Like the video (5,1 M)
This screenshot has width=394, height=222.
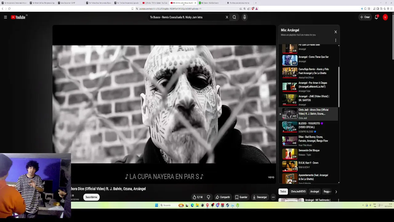point(198,197)
